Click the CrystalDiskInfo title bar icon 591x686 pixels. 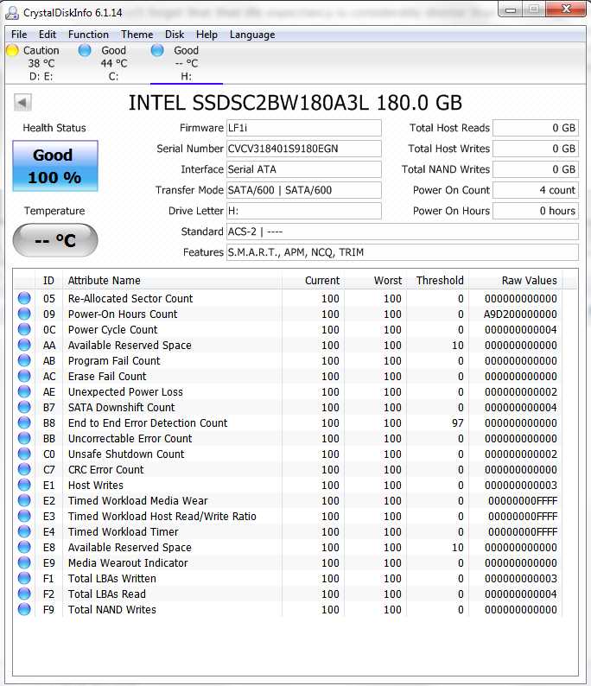click(x=12, y=13)
